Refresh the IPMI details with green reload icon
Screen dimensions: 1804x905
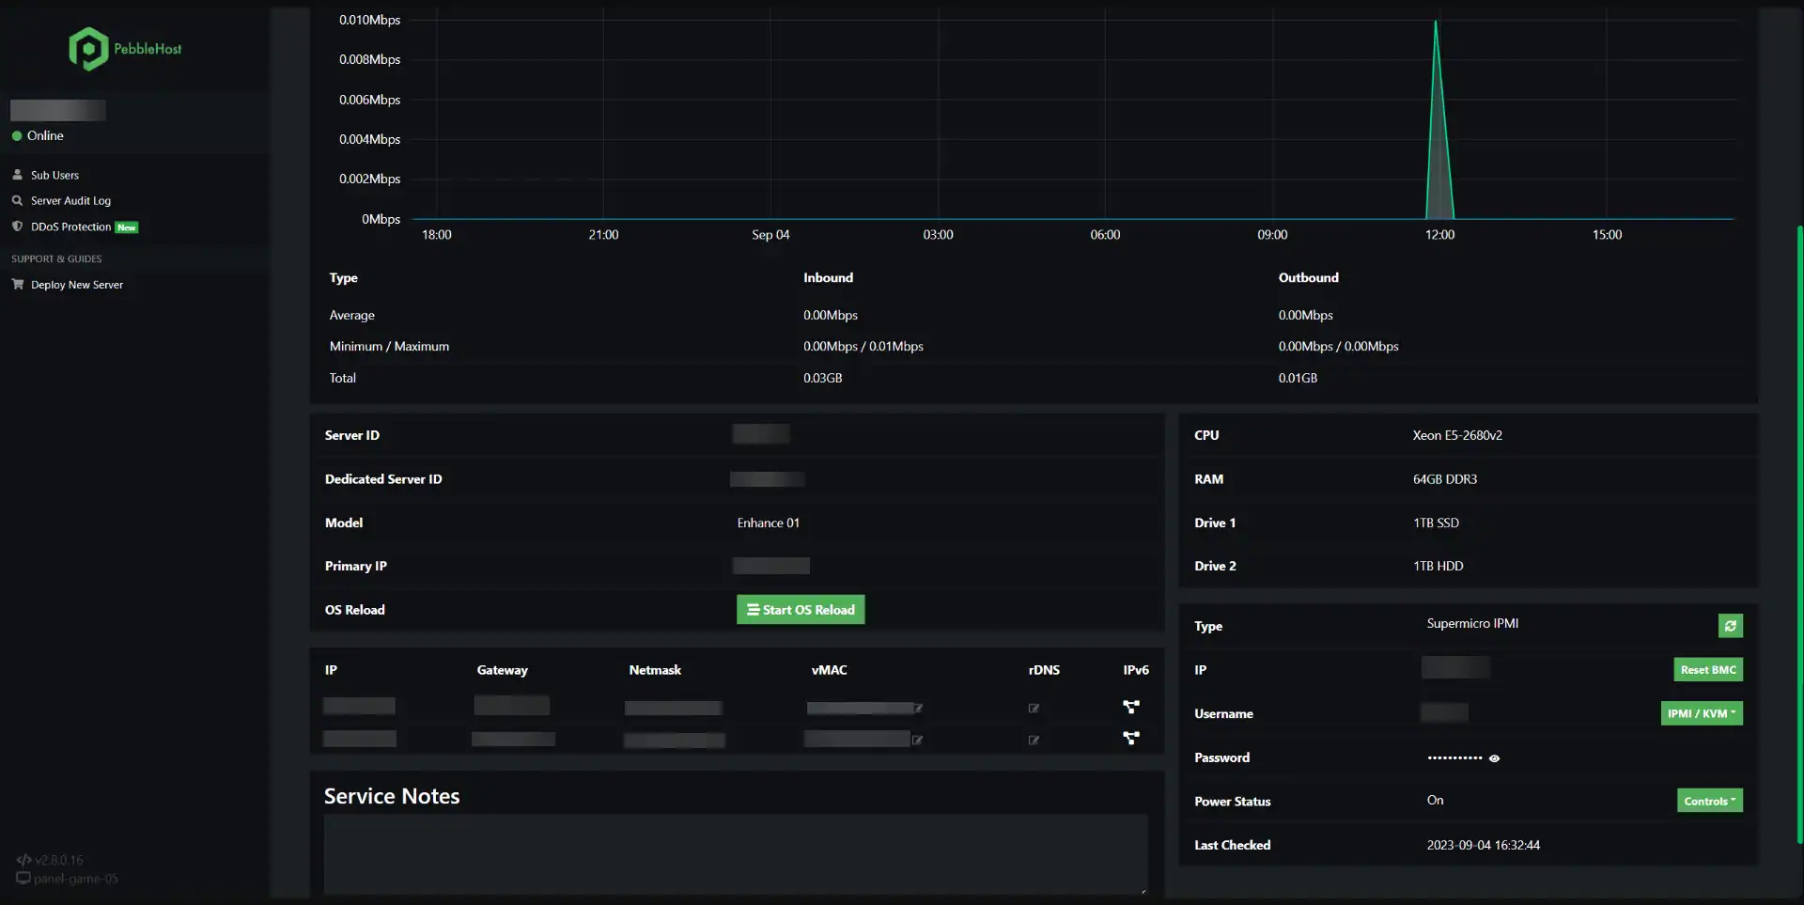click(1731, 626)
